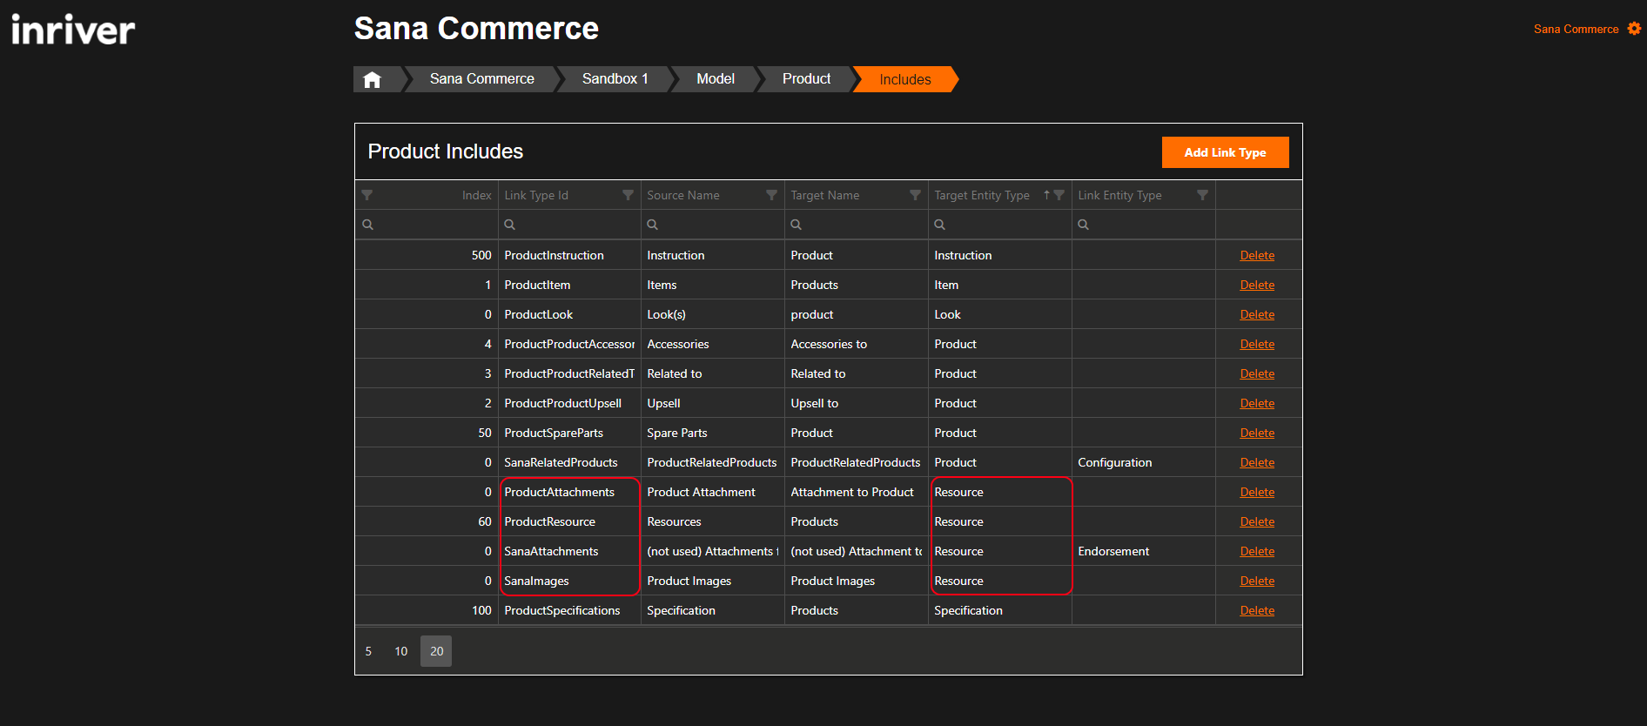The image size is (1647, 726).
Task: Sort by Source Name header
Action: 683,195
